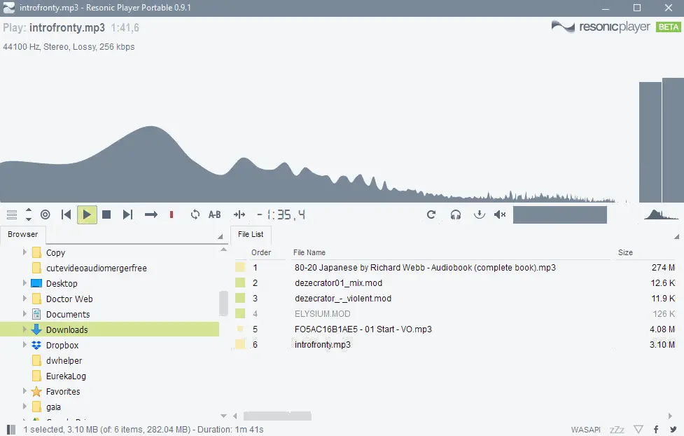Toggle the right-arrow play mode icon
The image size is (684, 436).
pyautogui.click(x=151, y=214)
